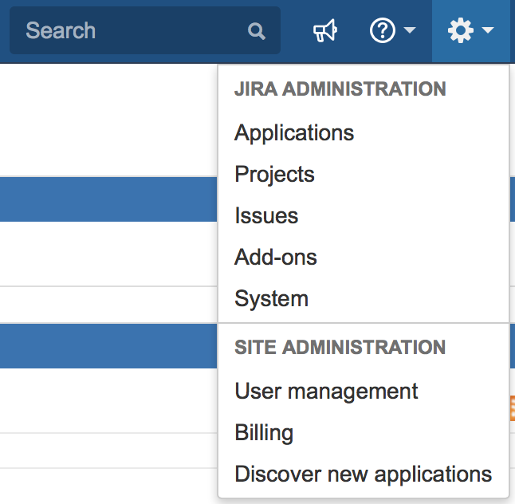
Task: Select the Projects menu item
Action: point(274,174)
